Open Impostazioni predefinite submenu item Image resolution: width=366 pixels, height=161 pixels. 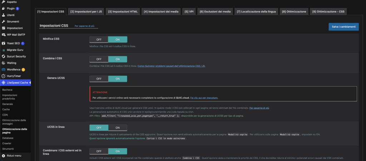[10, 97]
